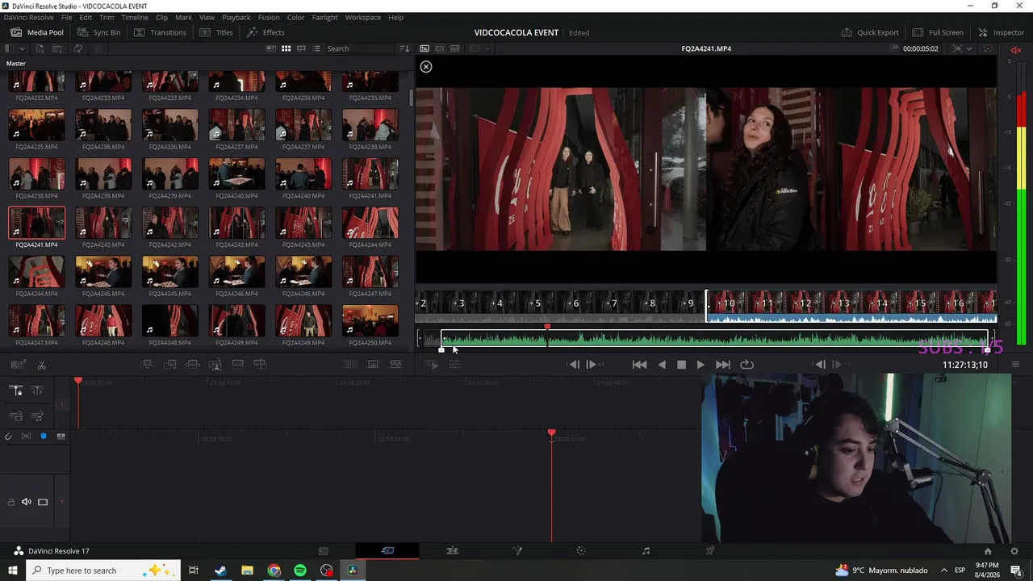Viewport: 1033px width, 581px height.
Task: Switch media pool to filmstrip view
Action: tap(301, 48)
